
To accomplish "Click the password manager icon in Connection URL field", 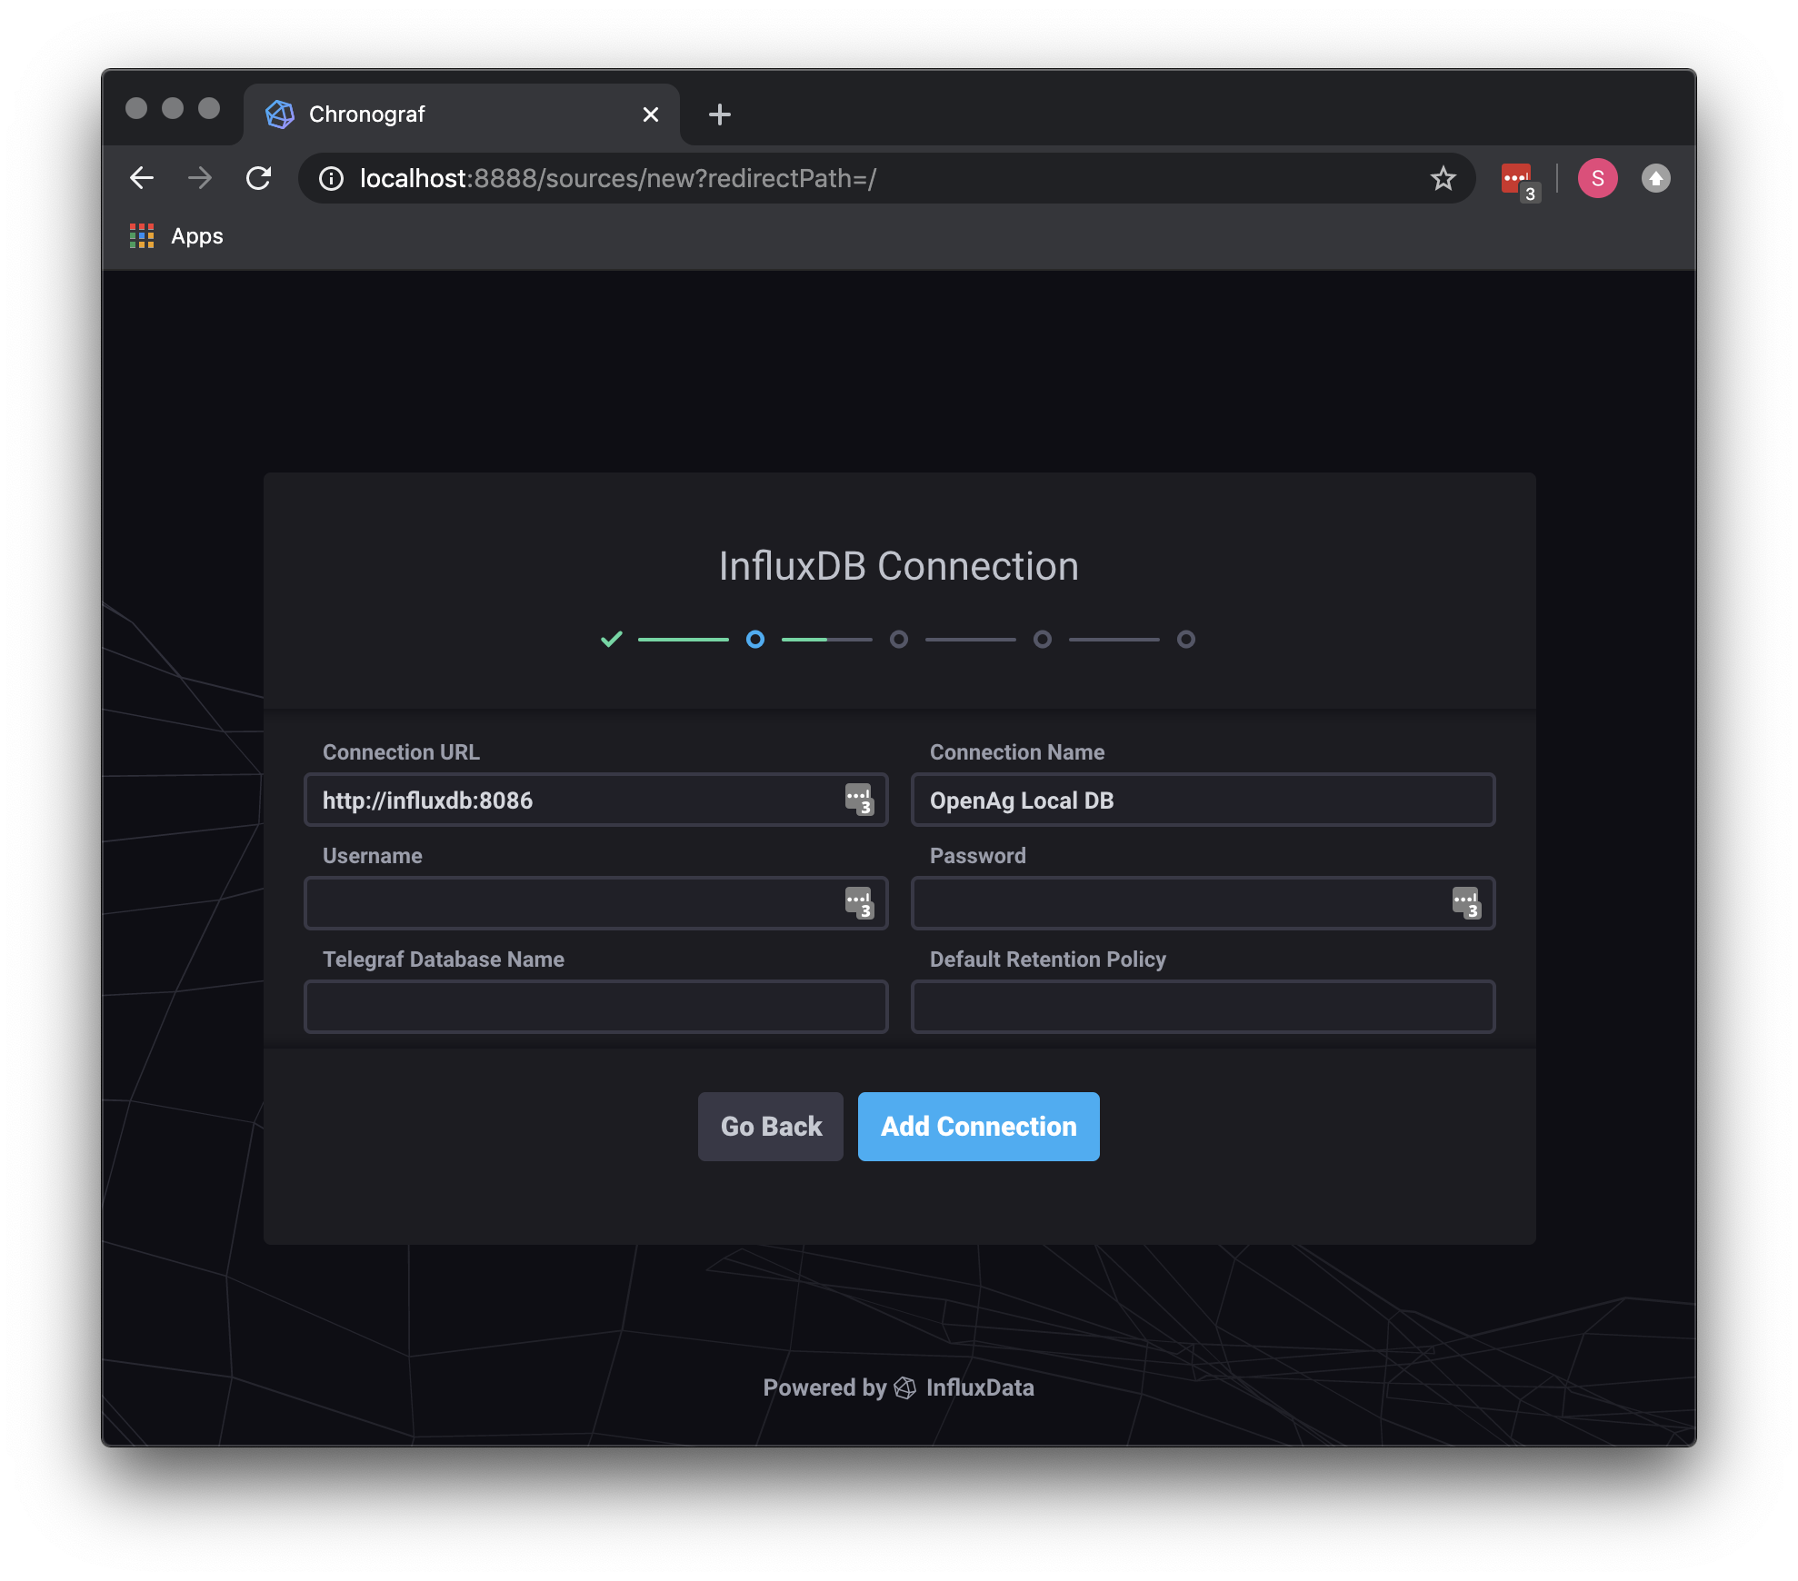I will (859, 800).
